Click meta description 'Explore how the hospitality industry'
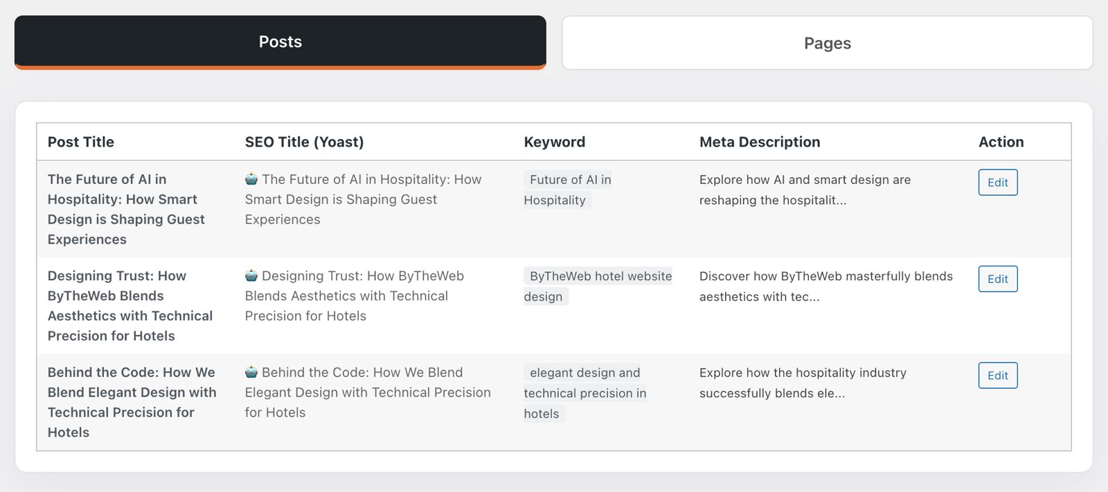This screenshot has width=1108, height=492. point(803,383)
